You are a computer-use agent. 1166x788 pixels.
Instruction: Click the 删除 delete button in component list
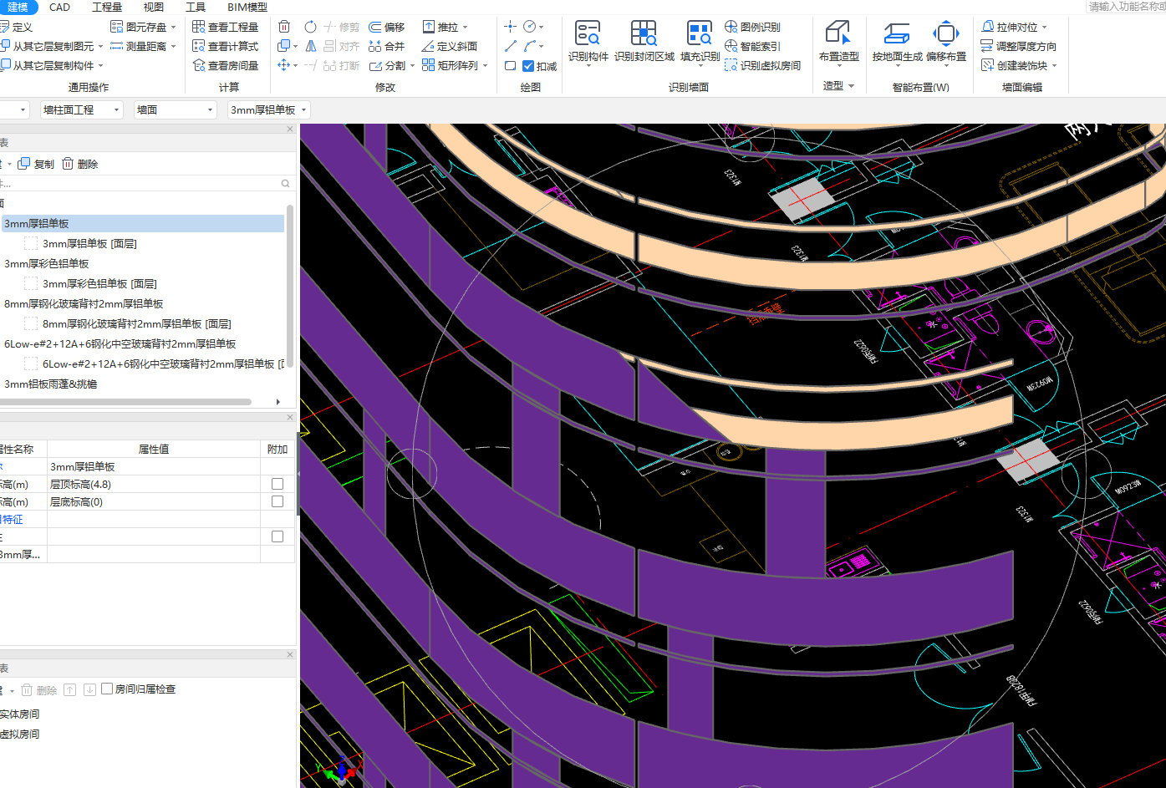(79, 164)
